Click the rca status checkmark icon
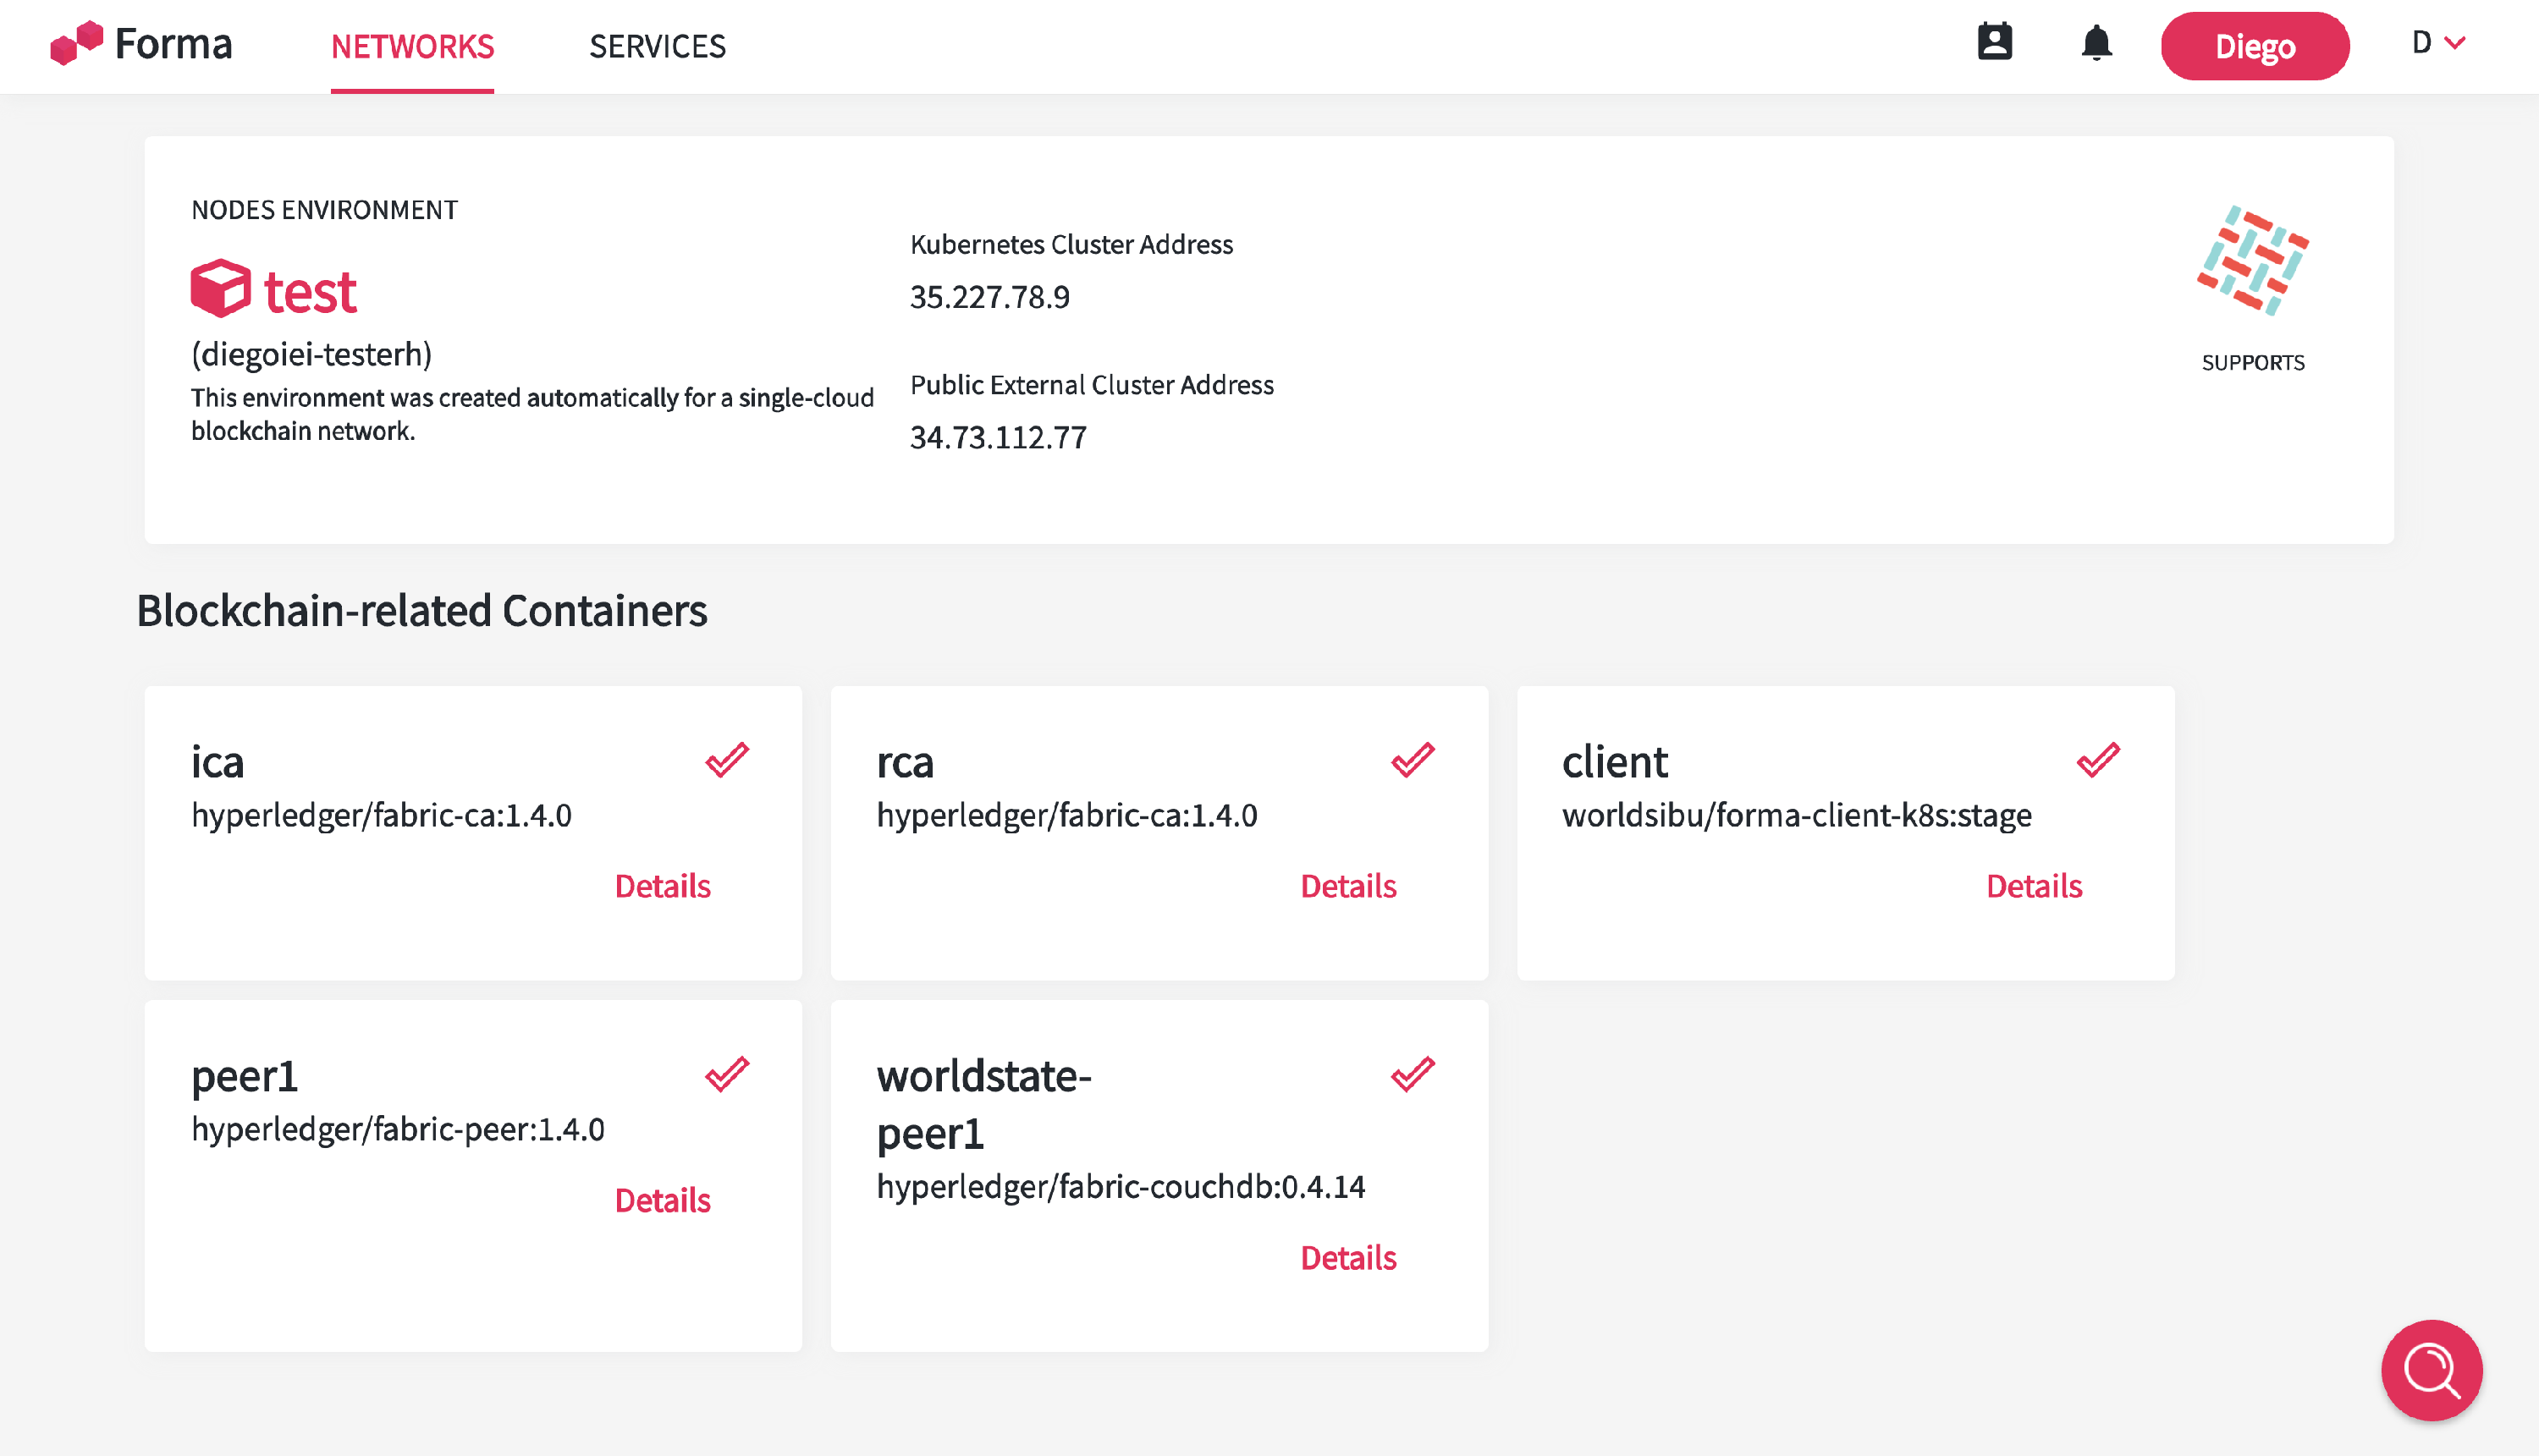This screenshot has height=1456, width=2539. click(1413, 760)
